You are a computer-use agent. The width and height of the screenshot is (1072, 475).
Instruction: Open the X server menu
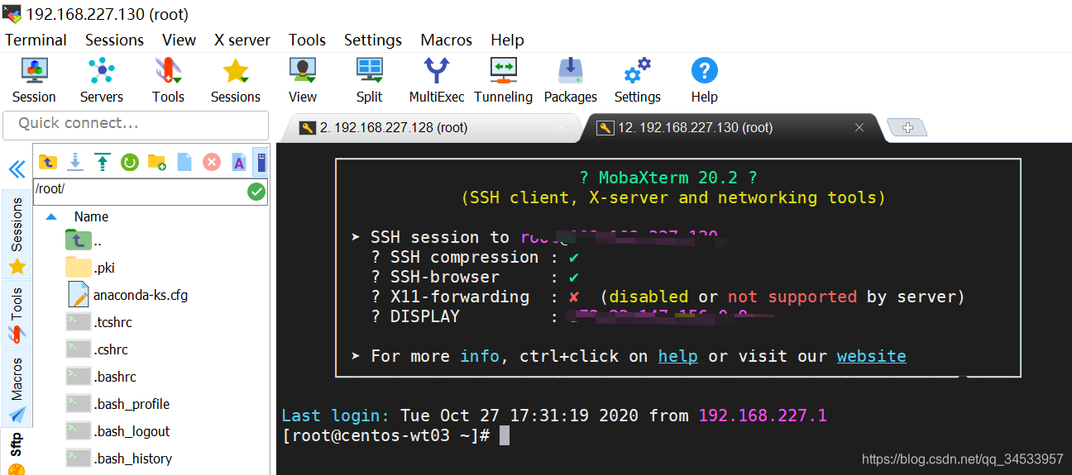coord(242,40)
